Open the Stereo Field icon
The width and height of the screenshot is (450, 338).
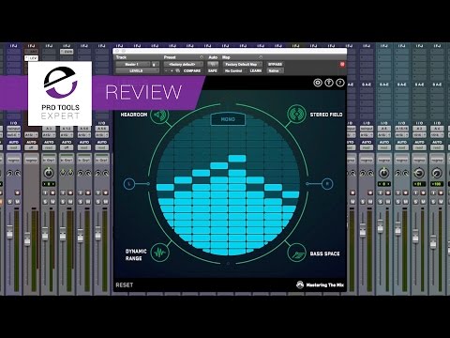click(296, 114)
